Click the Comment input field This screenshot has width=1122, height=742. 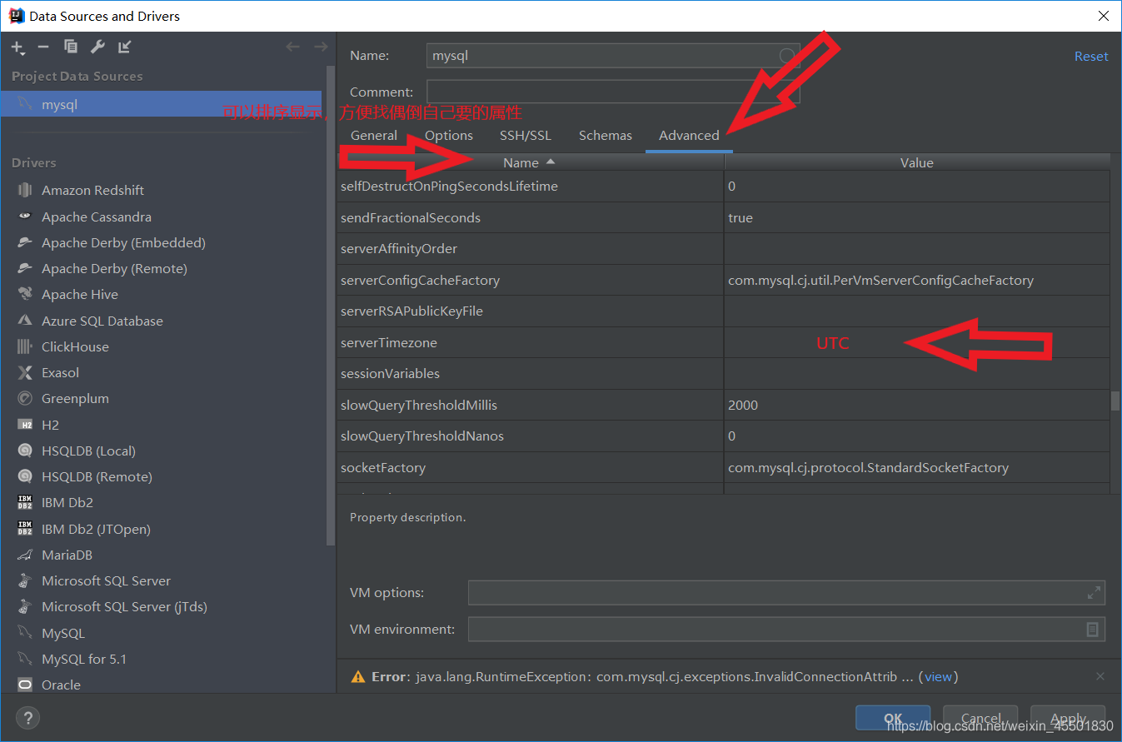[x=613, y=92]
